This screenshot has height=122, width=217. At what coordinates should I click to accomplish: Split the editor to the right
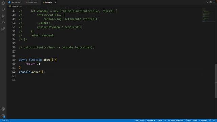210,2
